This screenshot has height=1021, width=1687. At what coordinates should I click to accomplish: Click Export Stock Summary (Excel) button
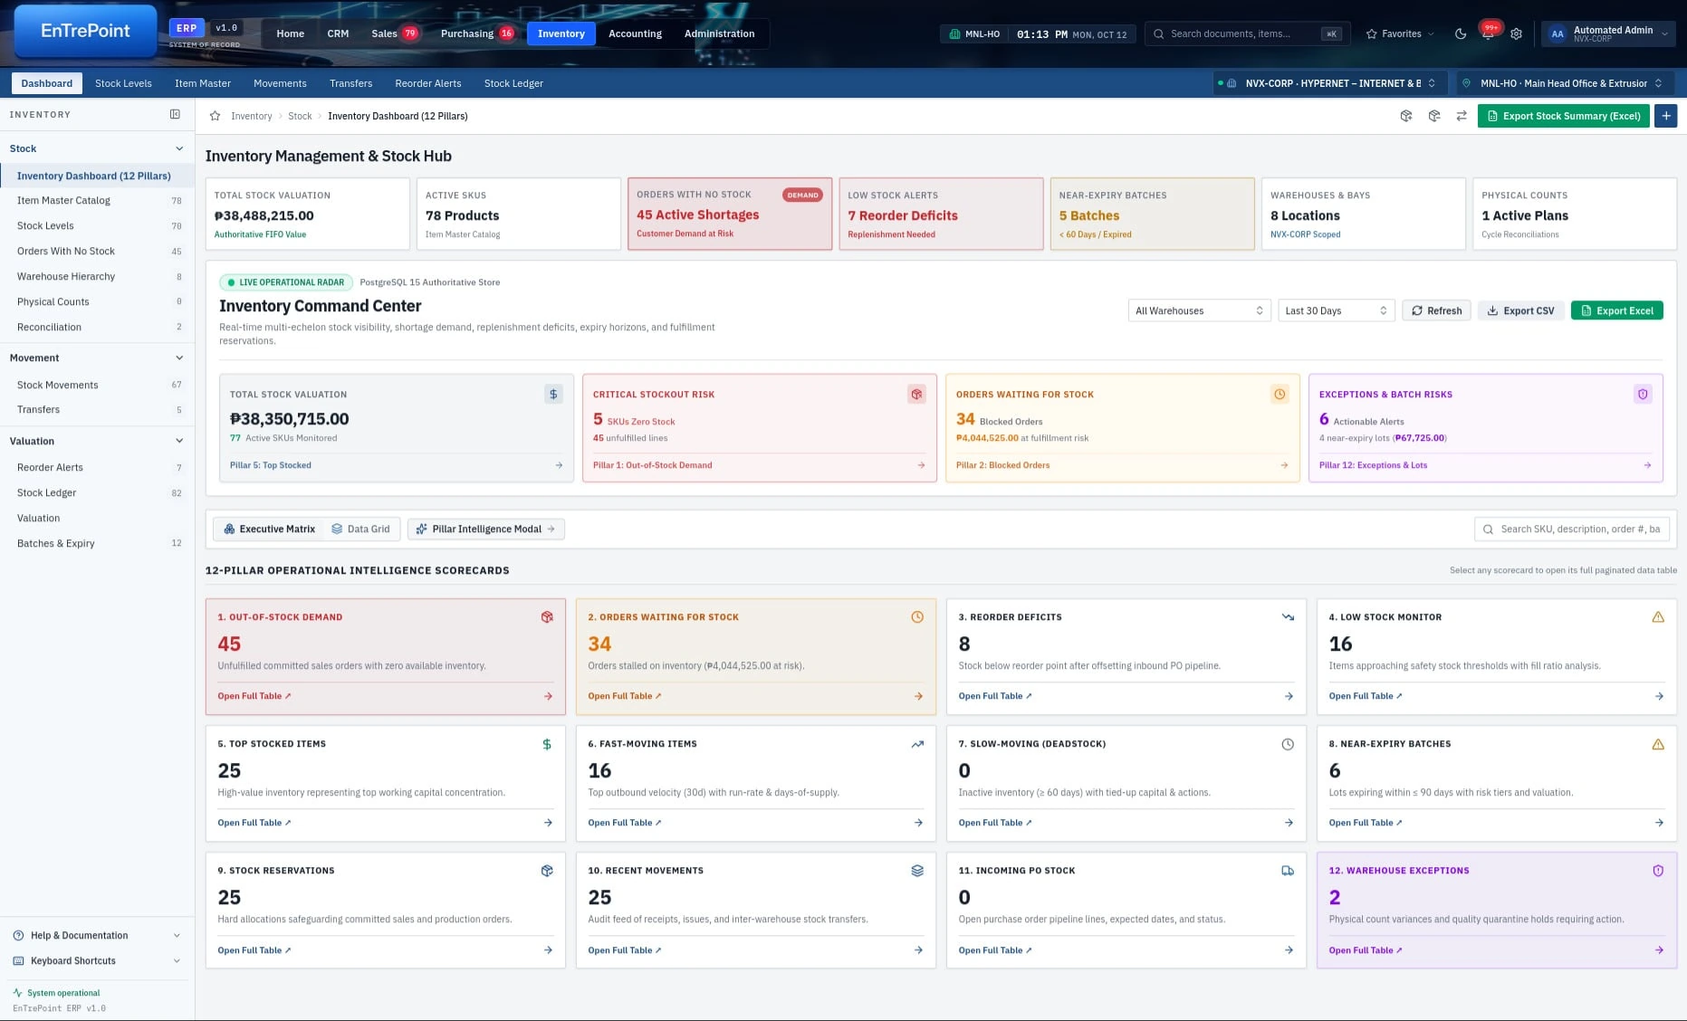(1563, 116)
